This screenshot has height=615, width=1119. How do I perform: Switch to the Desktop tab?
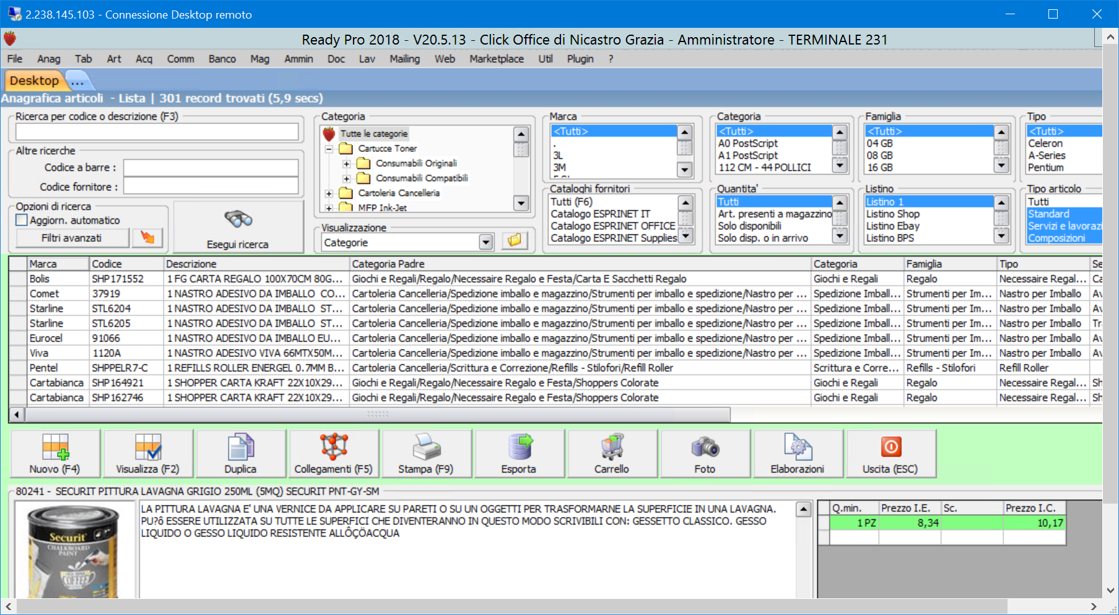(x=34, y=80)
